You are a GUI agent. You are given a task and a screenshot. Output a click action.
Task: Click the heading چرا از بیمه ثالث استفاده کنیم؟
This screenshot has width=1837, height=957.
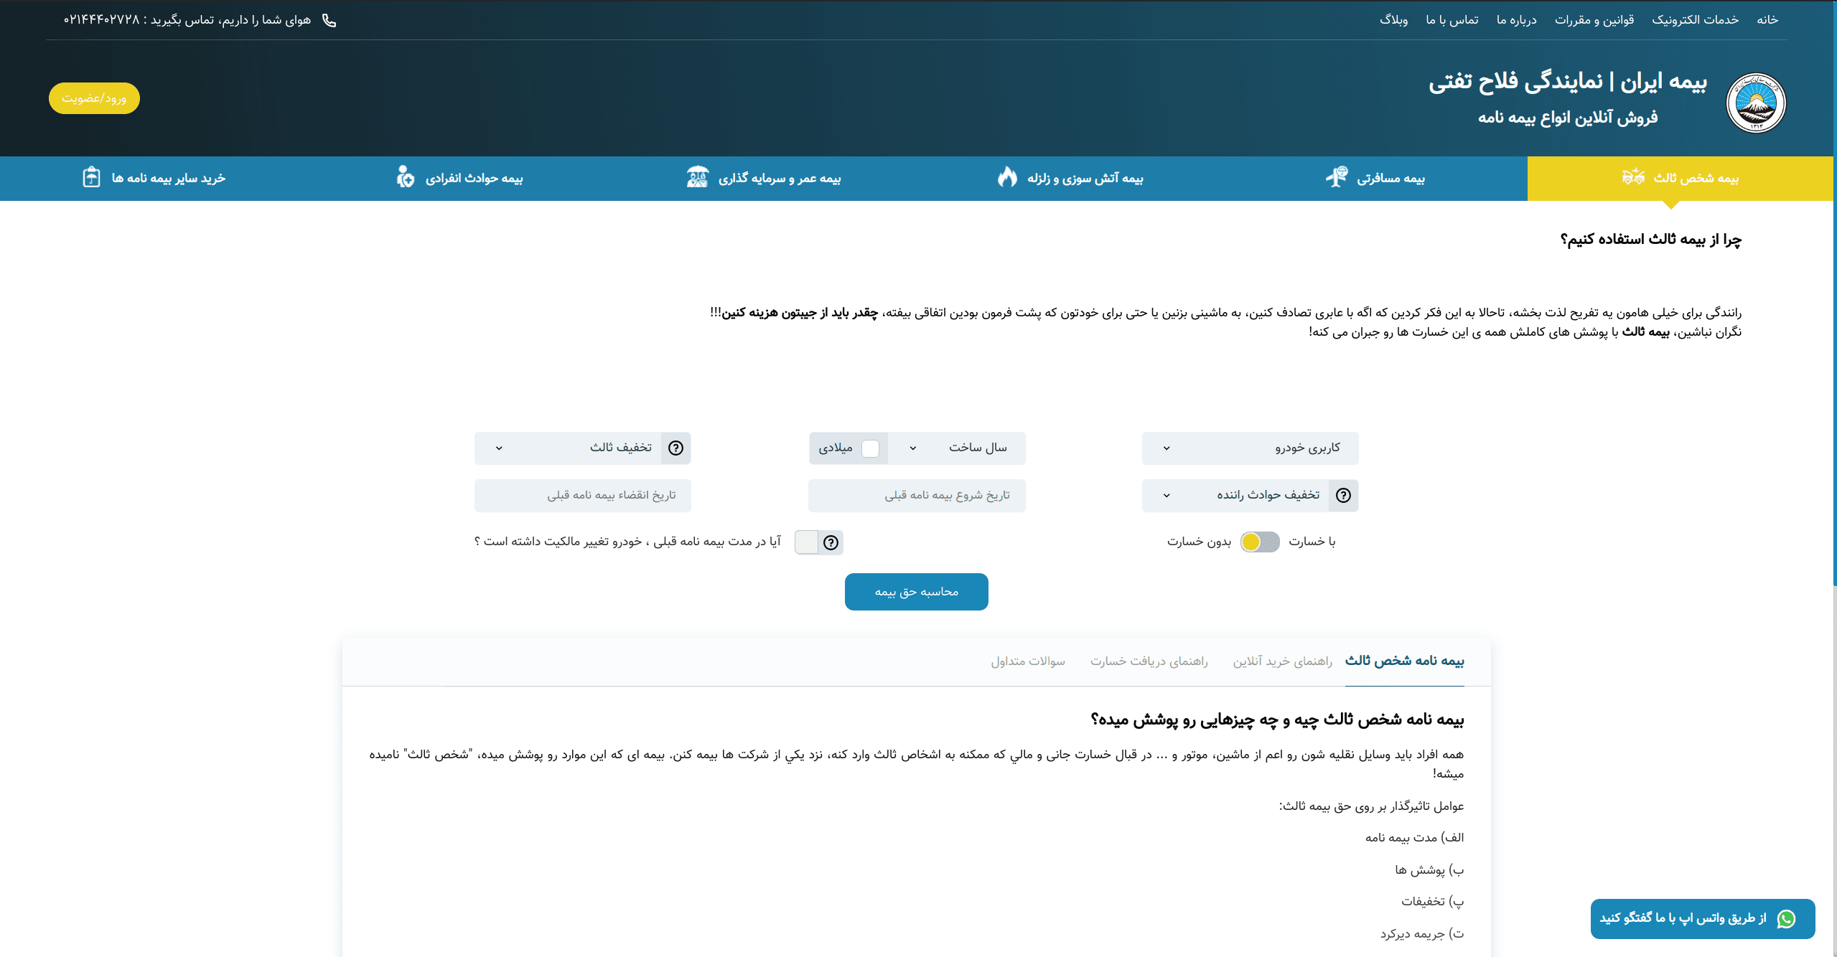click(1650, 240)
